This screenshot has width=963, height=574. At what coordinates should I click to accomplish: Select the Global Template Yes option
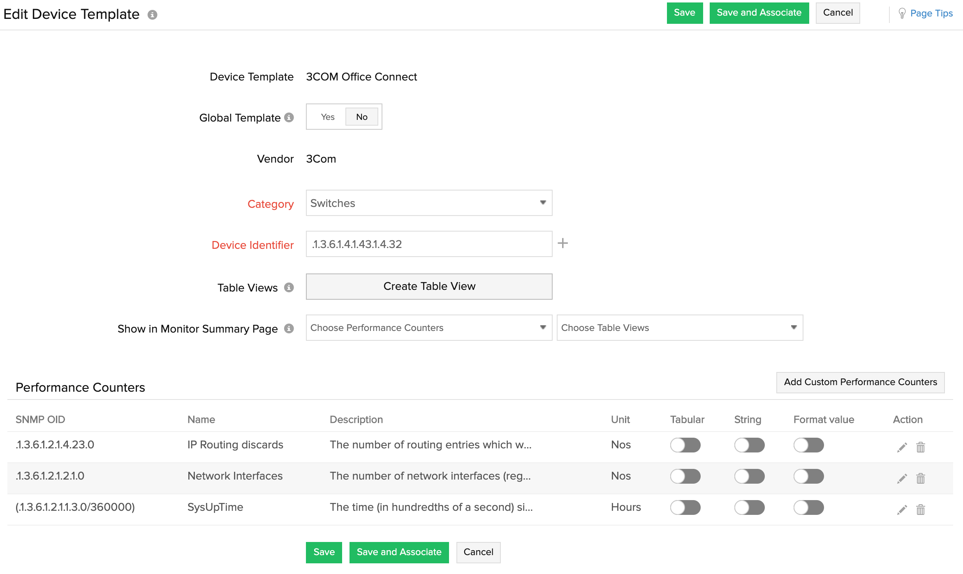(327, 117)
